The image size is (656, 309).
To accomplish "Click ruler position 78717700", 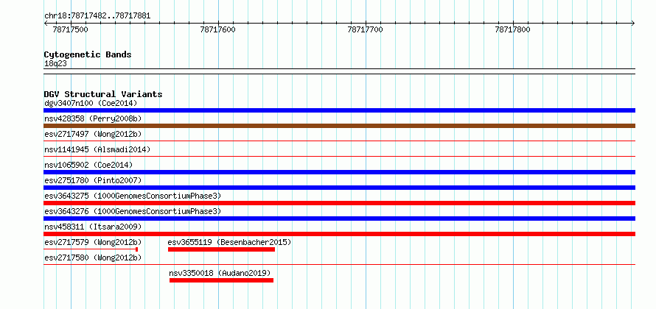I will coord(366,29).
